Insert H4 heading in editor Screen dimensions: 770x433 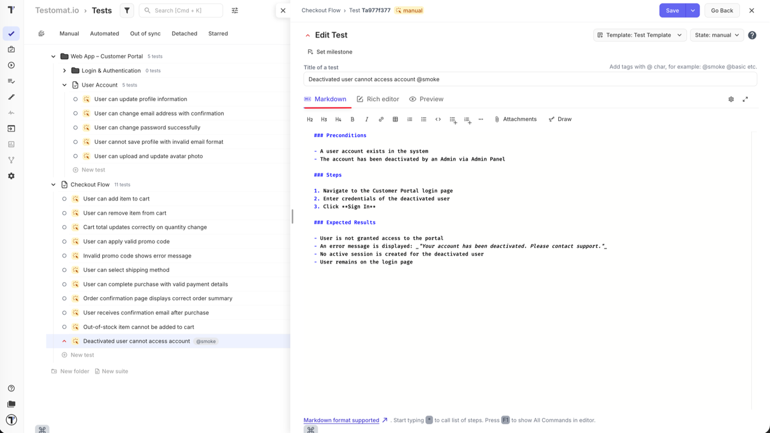pos(338,119)
